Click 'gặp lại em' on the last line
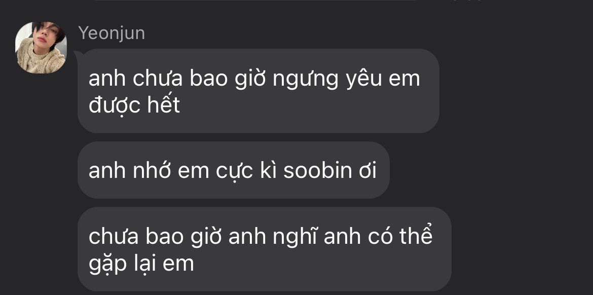The image size is (593, 295). coord(141,263)
